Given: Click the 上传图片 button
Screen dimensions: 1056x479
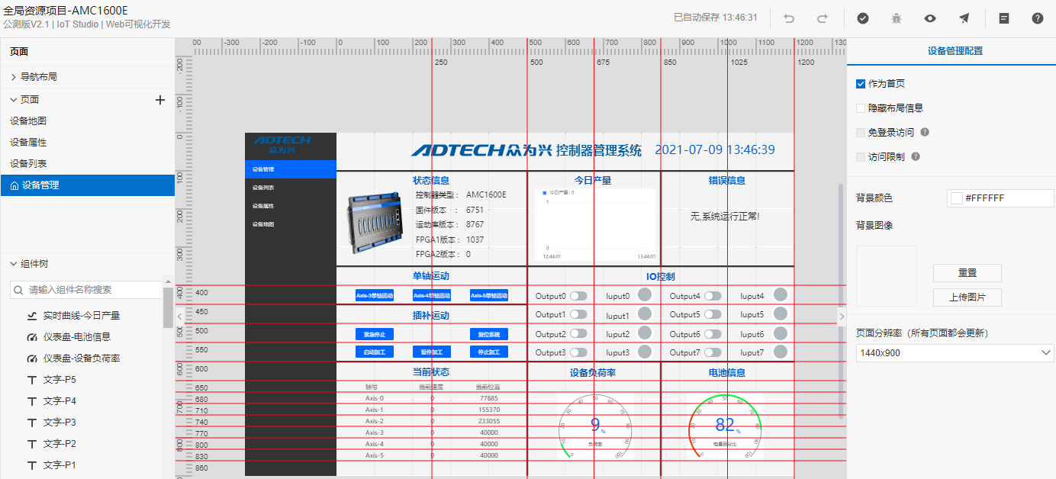Looking at the screenshot, I should (967, 297).
